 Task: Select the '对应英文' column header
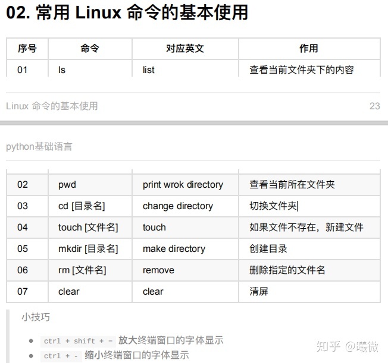point(185,49)
